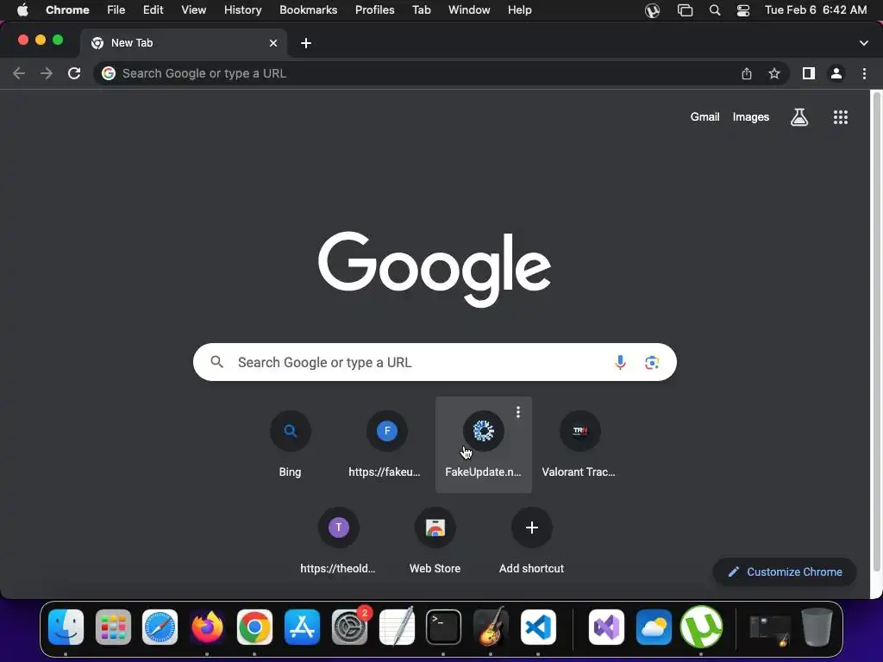Open a new tab with plus button

306,43
